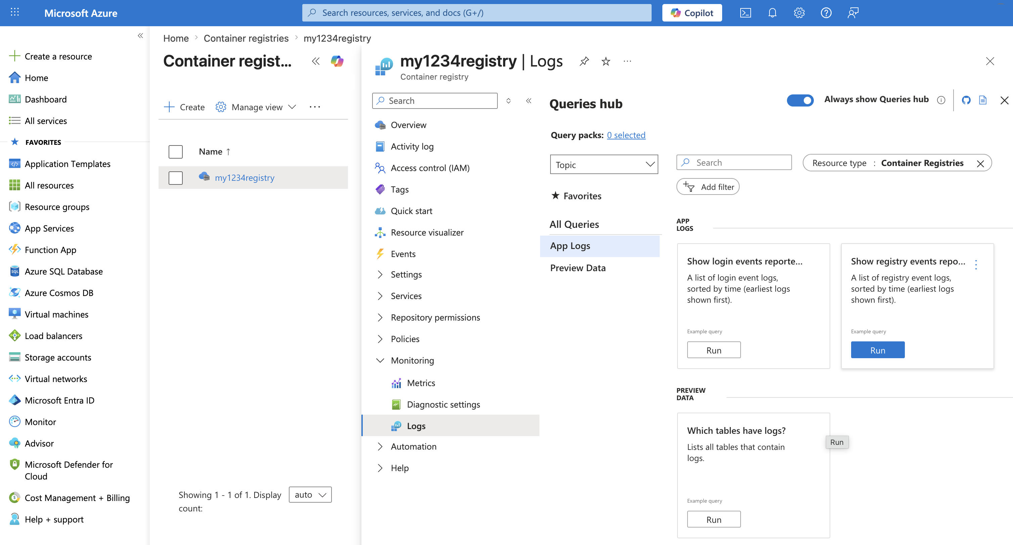1013x545 pixels.
Task: Open Diagnostic settings menu item
Action: [443, 405]
